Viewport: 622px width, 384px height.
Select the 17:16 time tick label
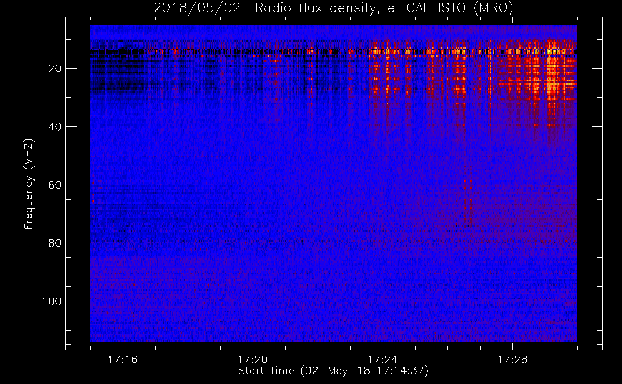click(123, 360)
